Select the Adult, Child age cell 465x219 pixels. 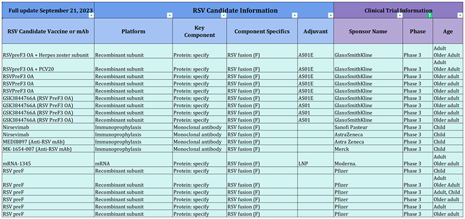tap(449, 192)
